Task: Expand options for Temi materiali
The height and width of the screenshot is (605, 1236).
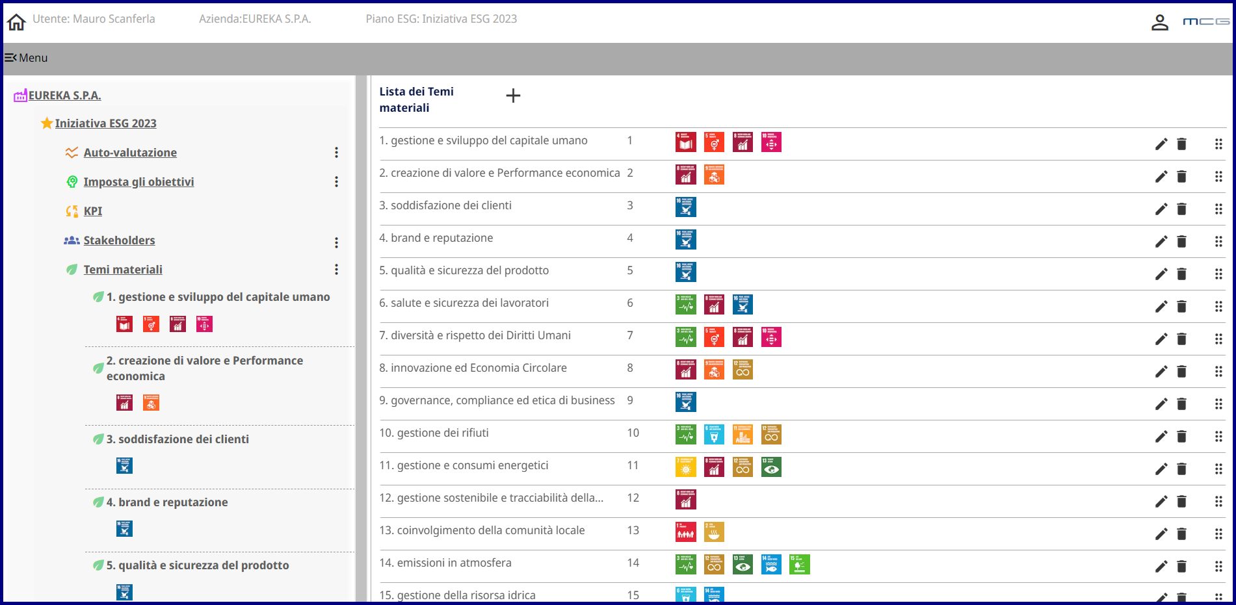Action: [336, 270]
